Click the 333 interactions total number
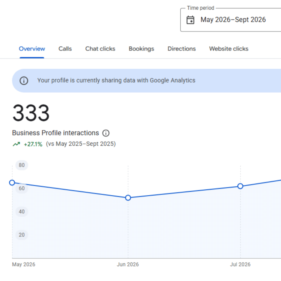281x281 pixels. (x=31, y=113)
